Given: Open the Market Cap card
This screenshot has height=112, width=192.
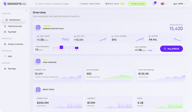Looking at the screenshot, I should point(59,102).
